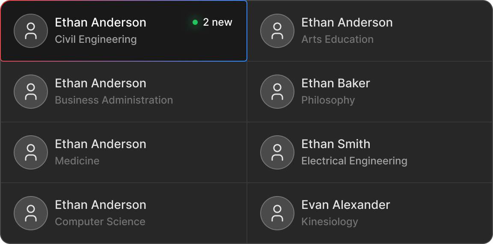
Task: Click the green new-message status dot
Action: pyautogui.click(x=195, y=22)
